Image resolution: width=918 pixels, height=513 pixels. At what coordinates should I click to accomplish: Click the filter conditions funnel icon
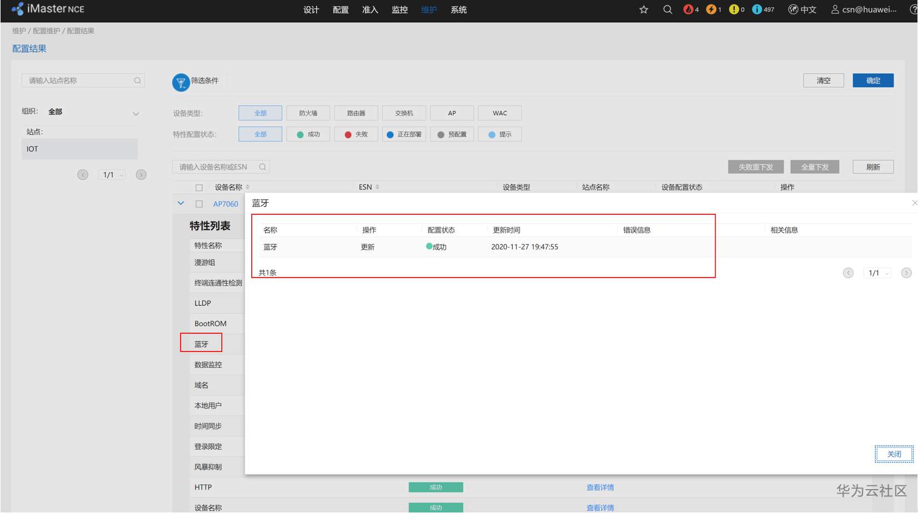pyautogui.click(x=181, y=82)
